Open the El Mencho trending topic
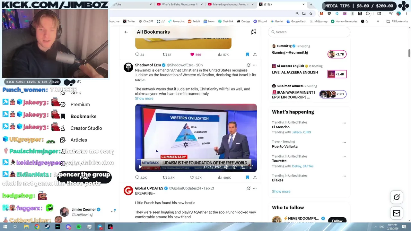The height and width of the screenshot is (231, 411). point(281,127)
